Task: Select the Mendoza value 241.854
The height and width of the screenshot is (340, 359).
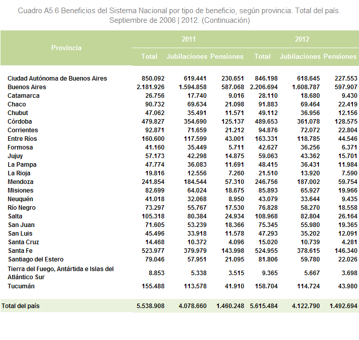Action: (x=153, y=182)
